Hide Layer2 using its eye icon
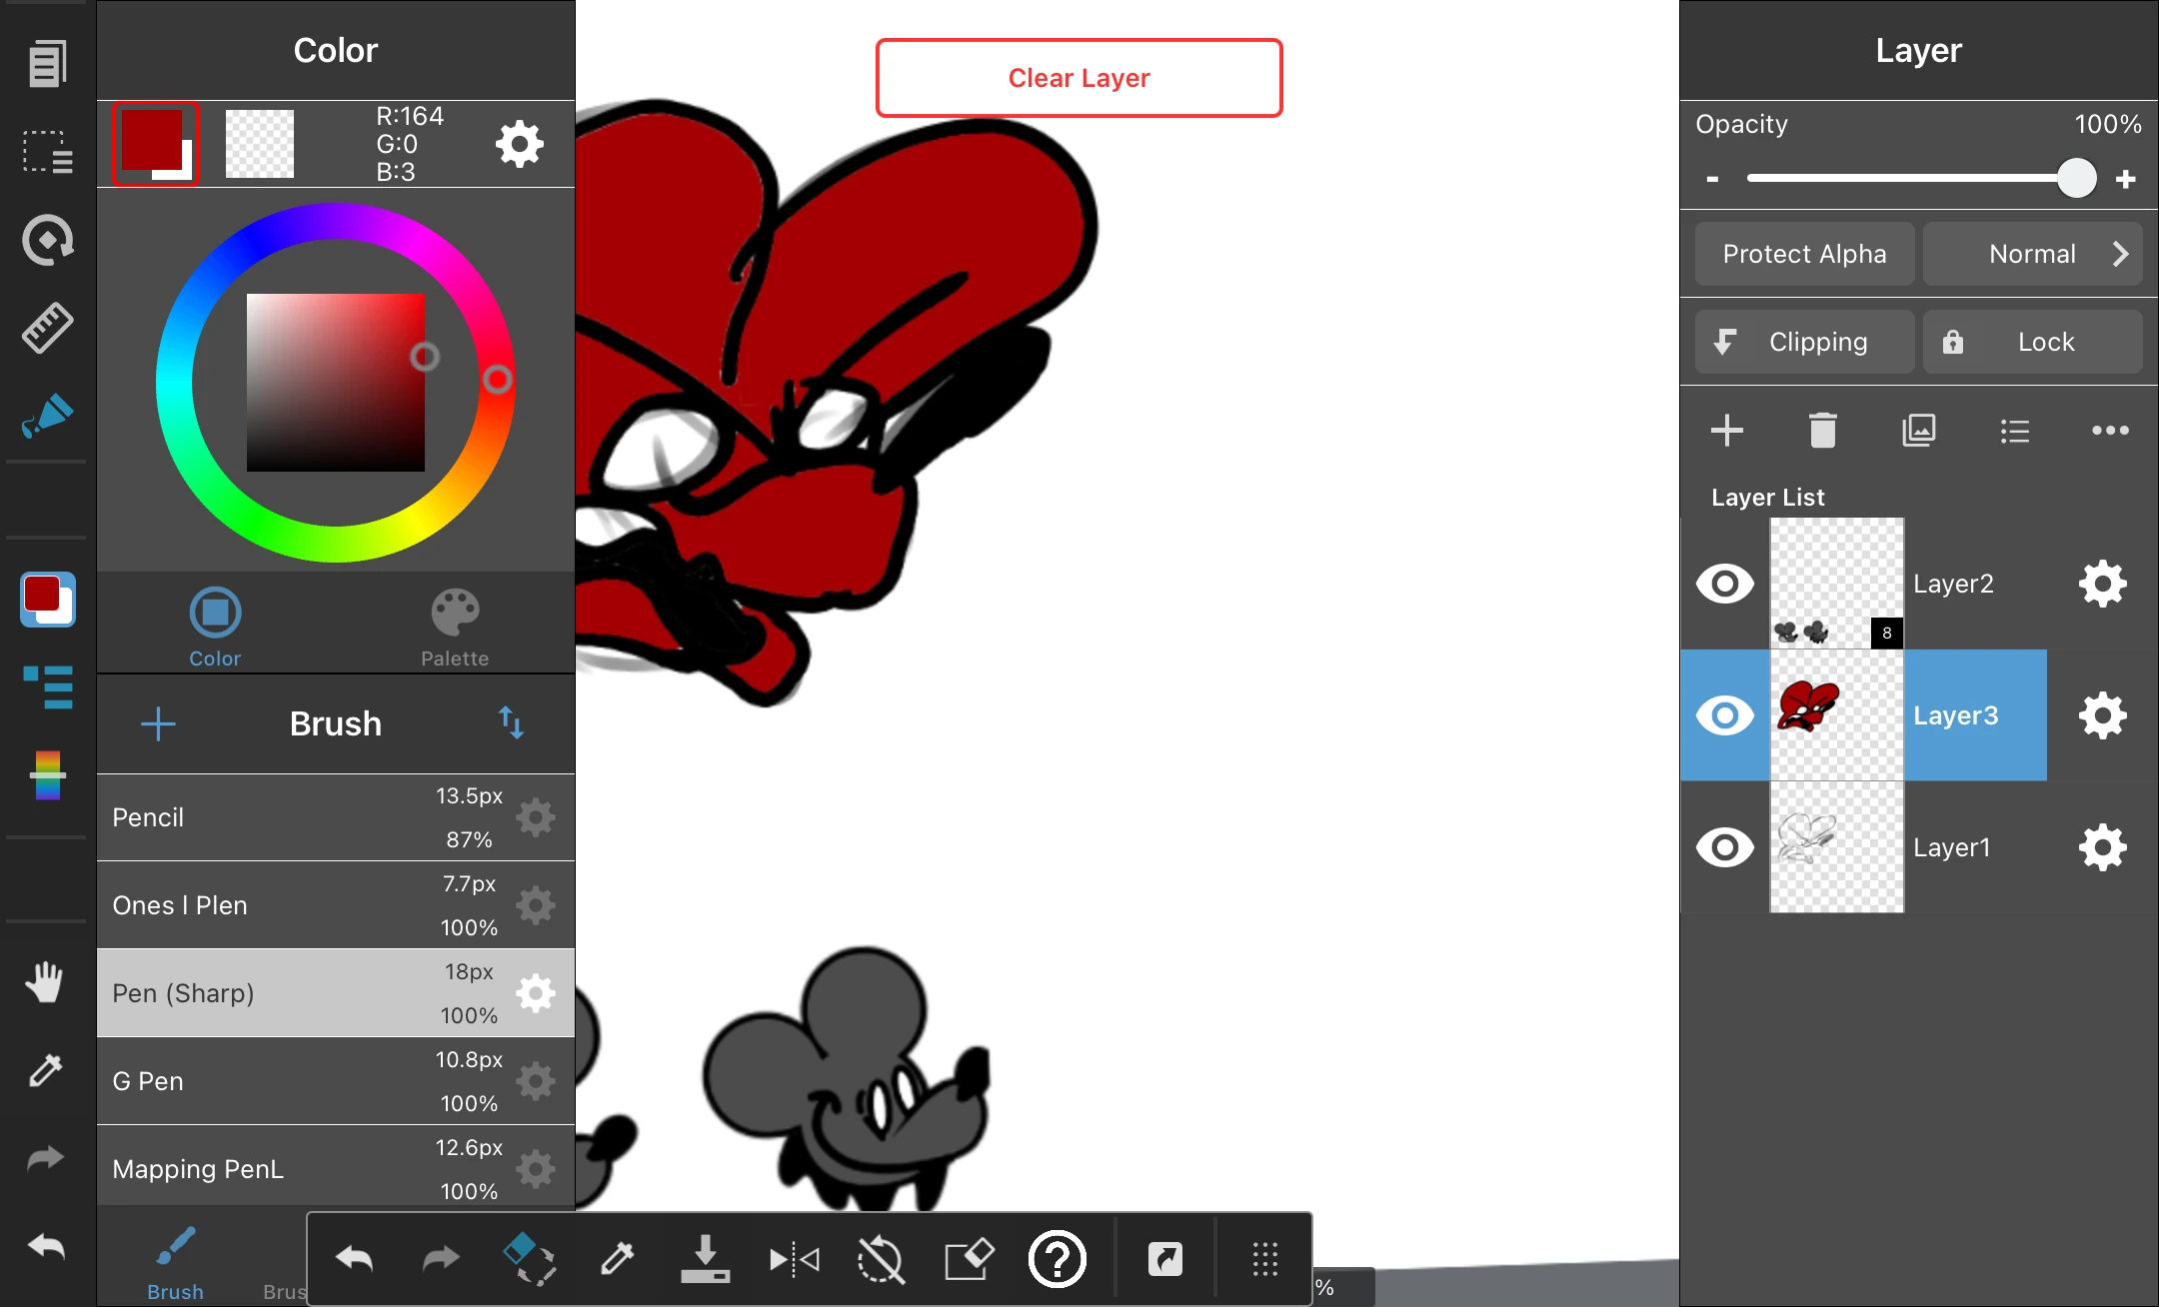2159x1307 pixels. 1725,584
